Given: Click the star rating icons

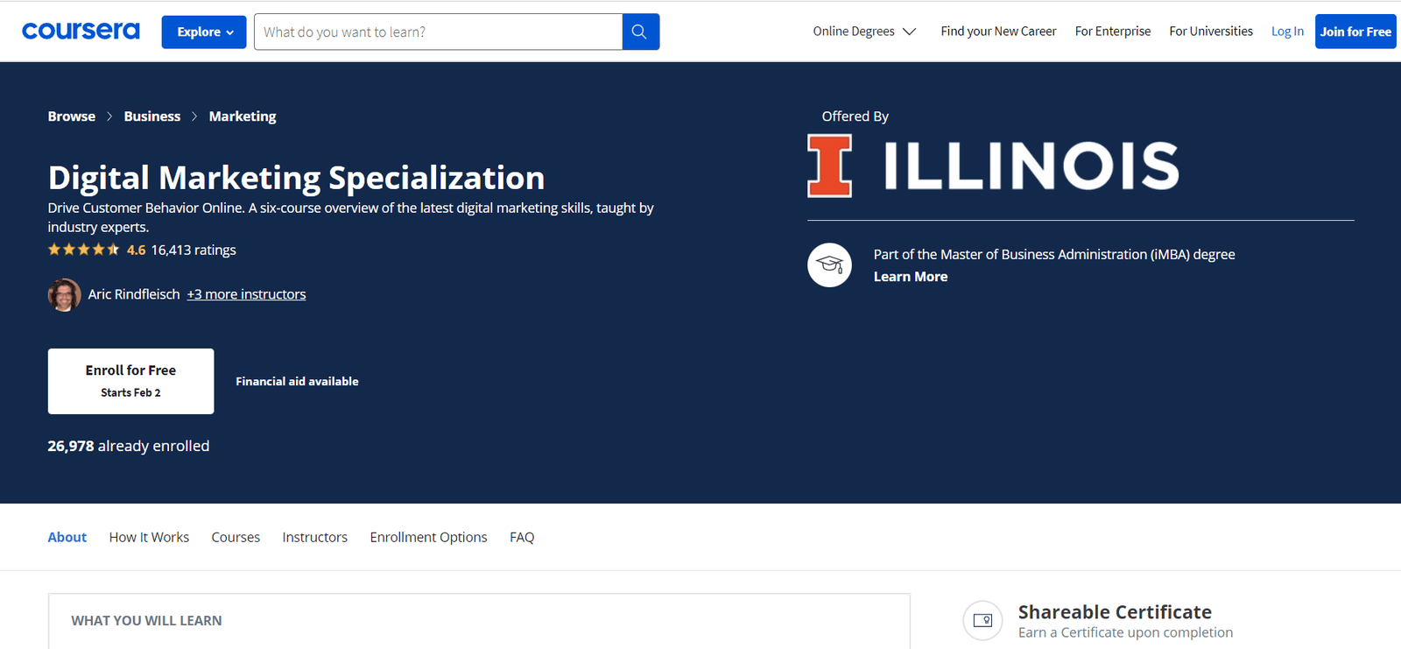Looking at the screenshot, I should 84,250.
